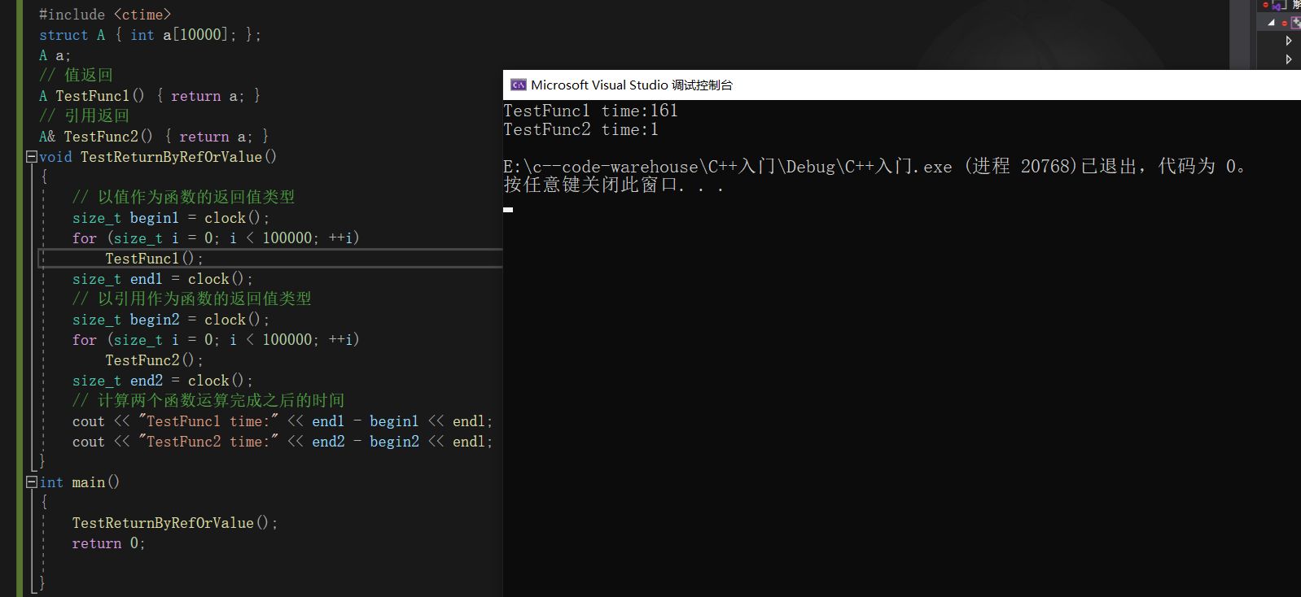Click the highlighted 'TestFunc1();' call line
1301x597 pixels.
[154, 259]
